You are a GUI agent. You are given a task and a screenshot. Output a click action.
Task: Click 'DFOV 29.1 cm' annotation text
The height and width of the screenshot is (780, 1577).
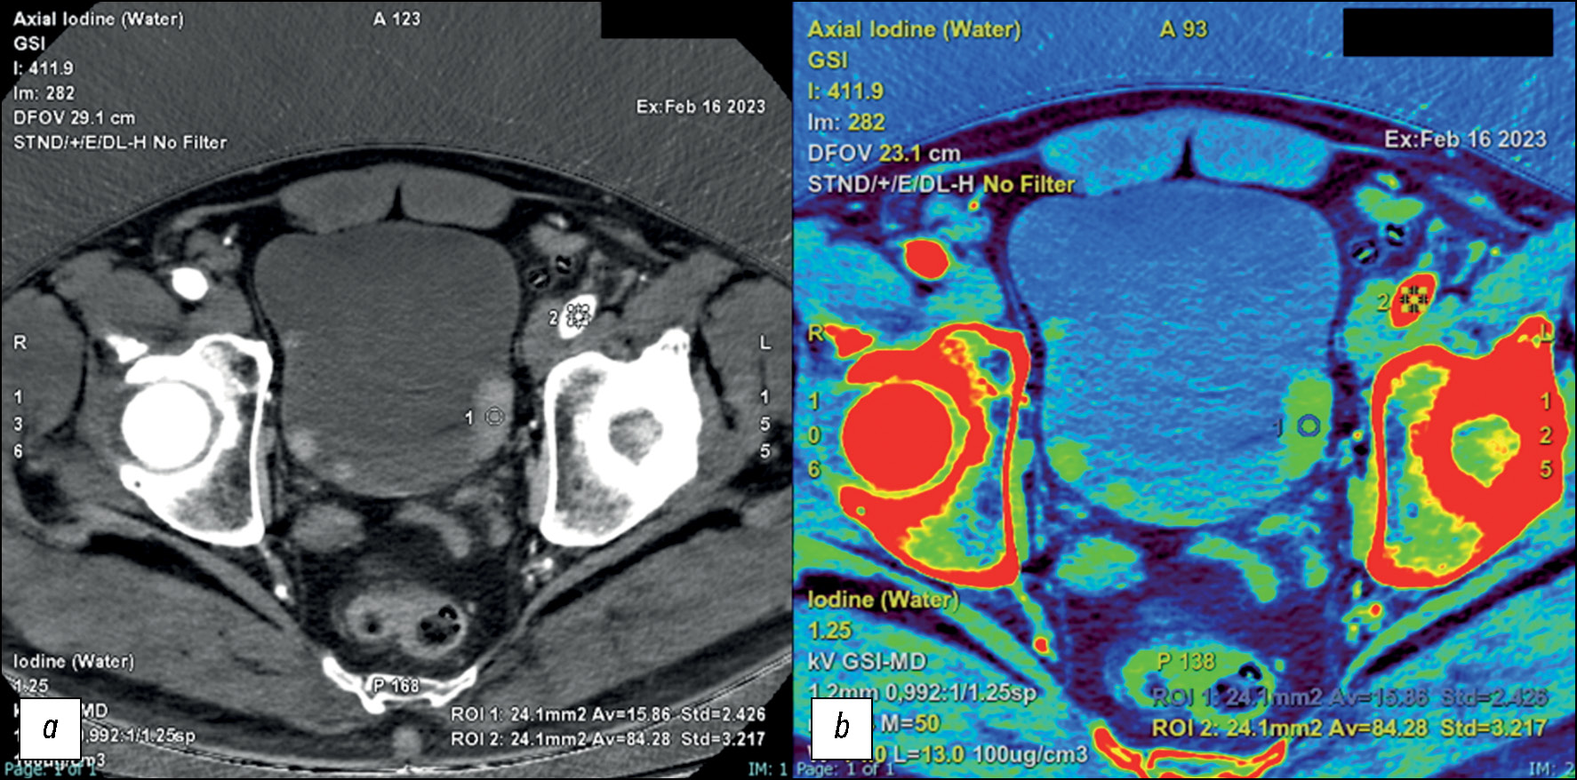[x=74, y=117]
